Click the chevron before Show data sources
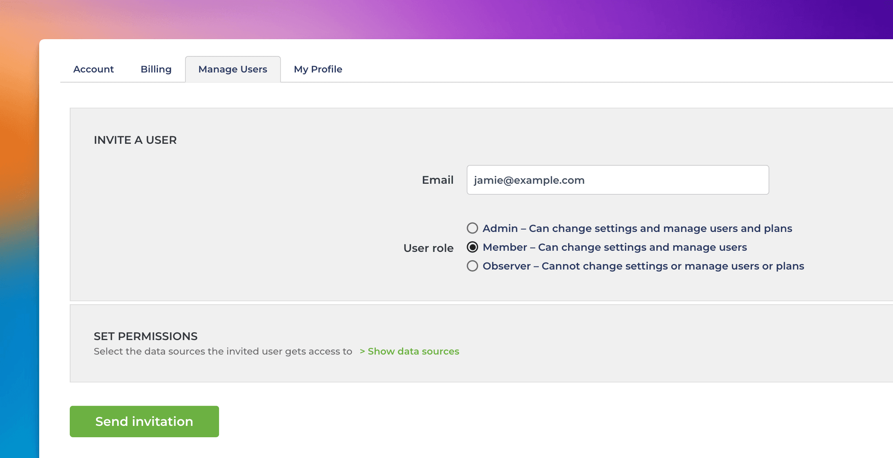 [362, 351]
